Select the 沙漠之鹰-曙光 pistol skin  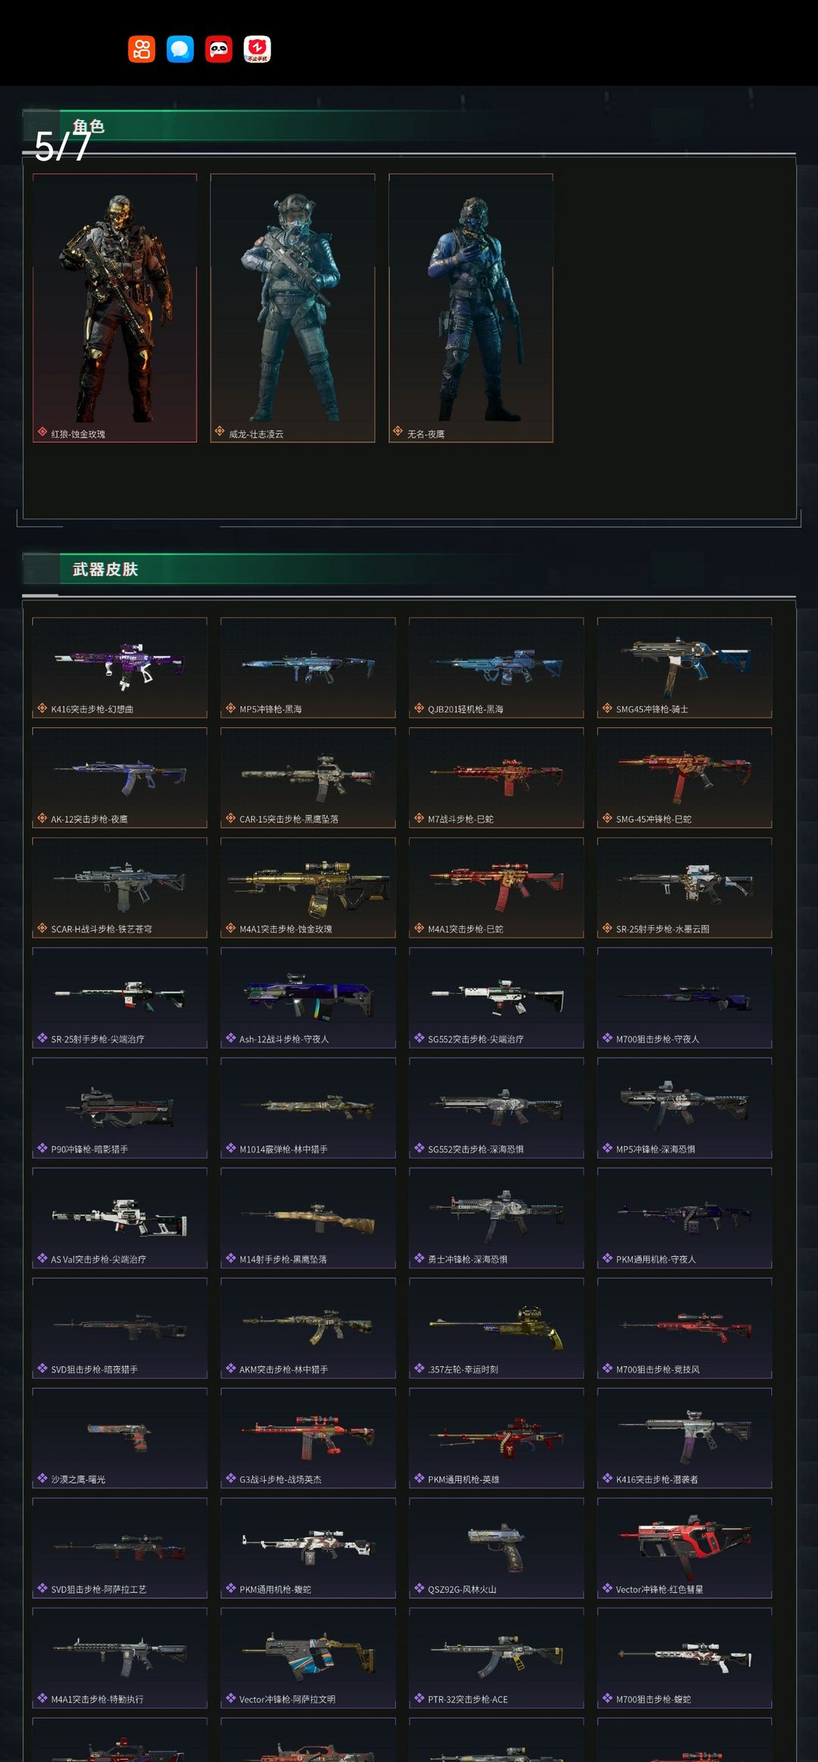[120, 1438]
